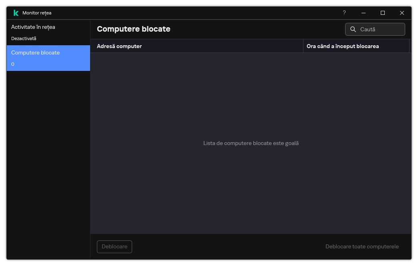The image size is (418, 266).
Task: Click the magnifier icon in search box
Action: [353, 29]
